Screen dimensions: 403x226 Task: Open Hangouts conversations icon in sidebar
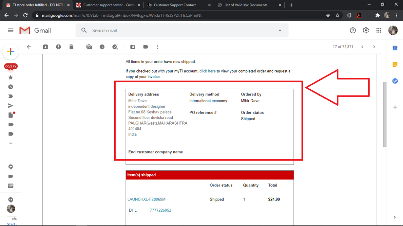tap(10, 167)
